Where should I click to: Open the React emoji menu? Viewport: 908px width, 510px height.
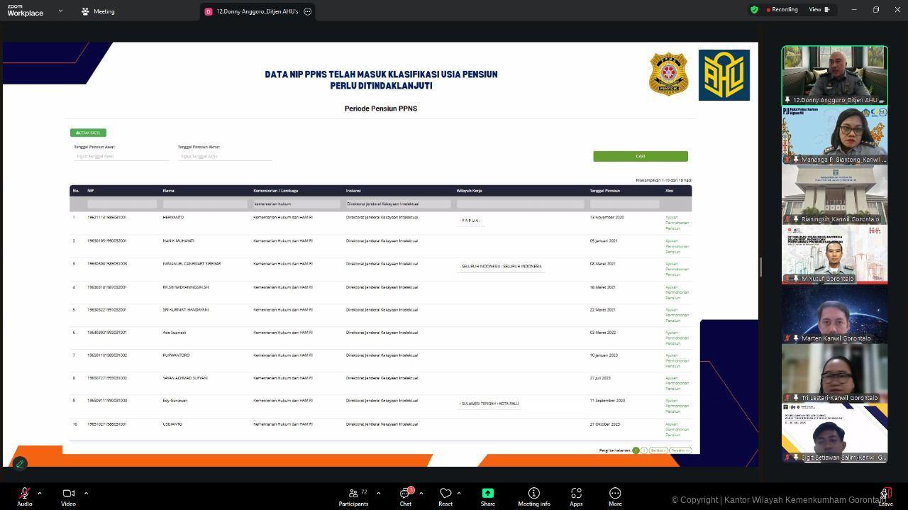click(x=445, y=494)
